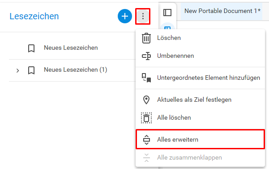Click the dotted trash Alle löschen icon

point(146,118)
